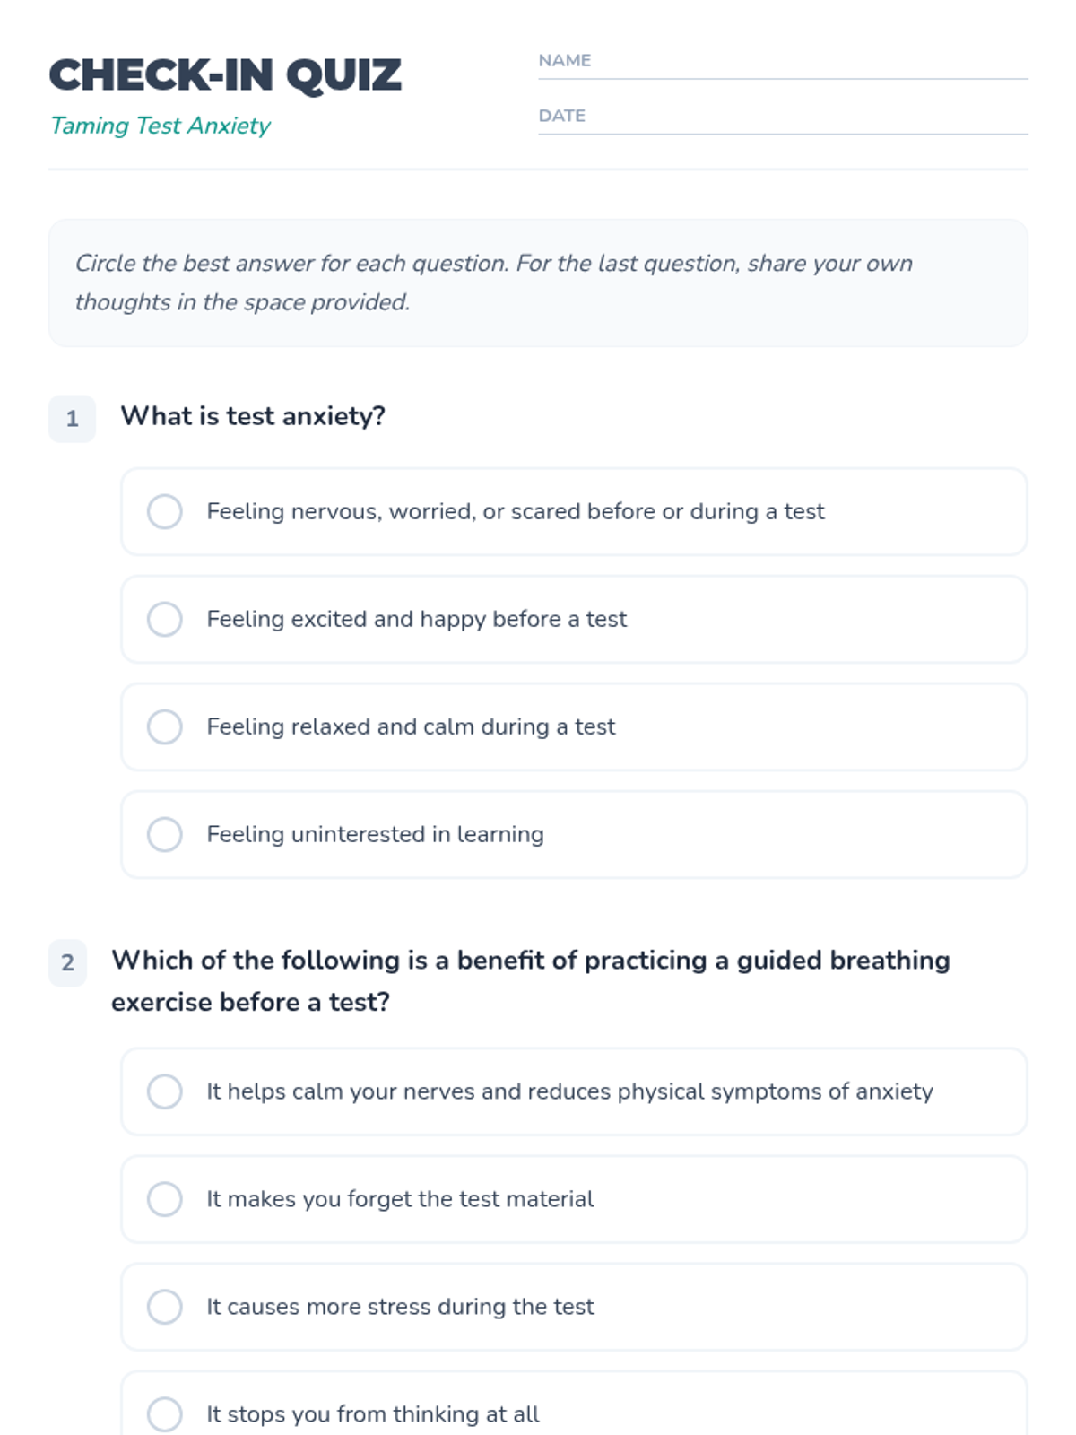The image size is (1076, 1435).
Task: Click the 'Feeling uninterested in learning' answer text
Action: 375,834
